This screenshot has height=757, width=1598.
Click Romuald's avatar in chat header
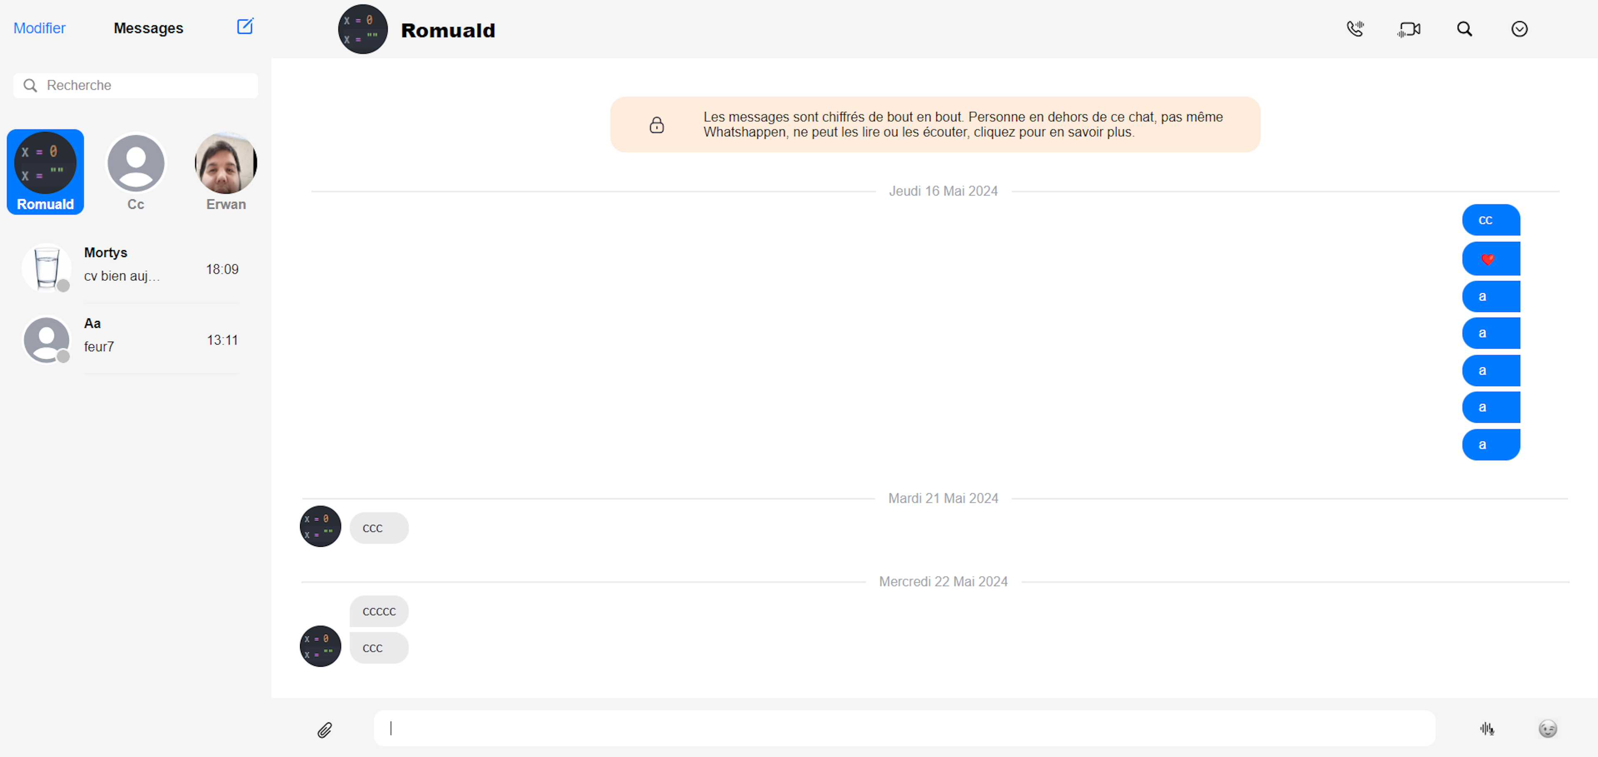(x=362, y=29)
